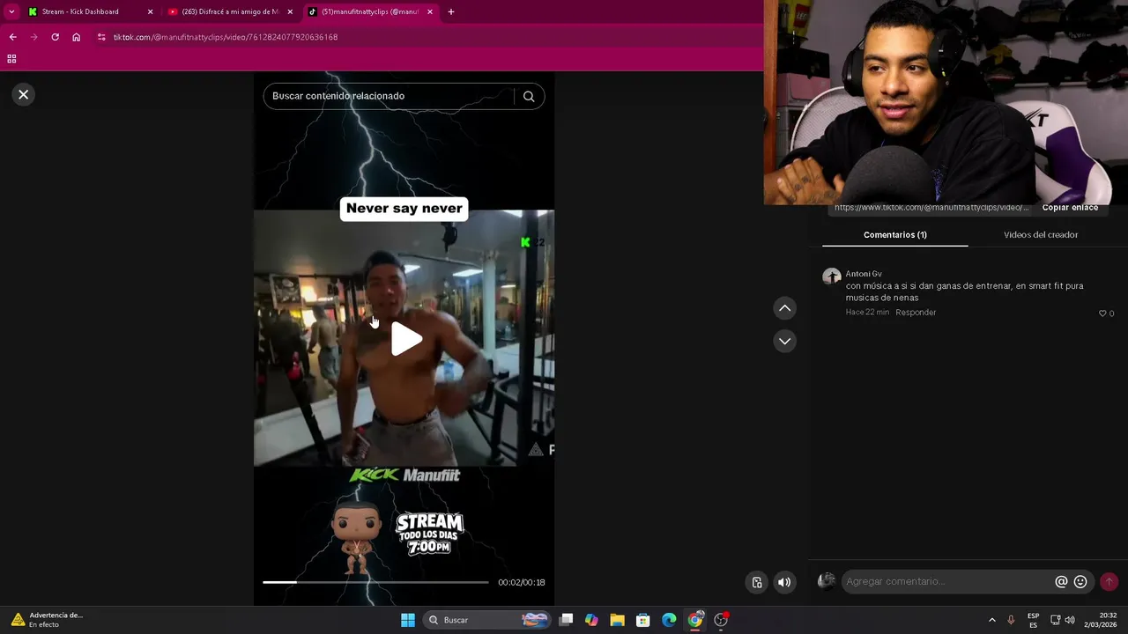Click the microphone icon in system tray
The width and height of the screenshot is (1128, 634).
click(x=1011, y=620)
